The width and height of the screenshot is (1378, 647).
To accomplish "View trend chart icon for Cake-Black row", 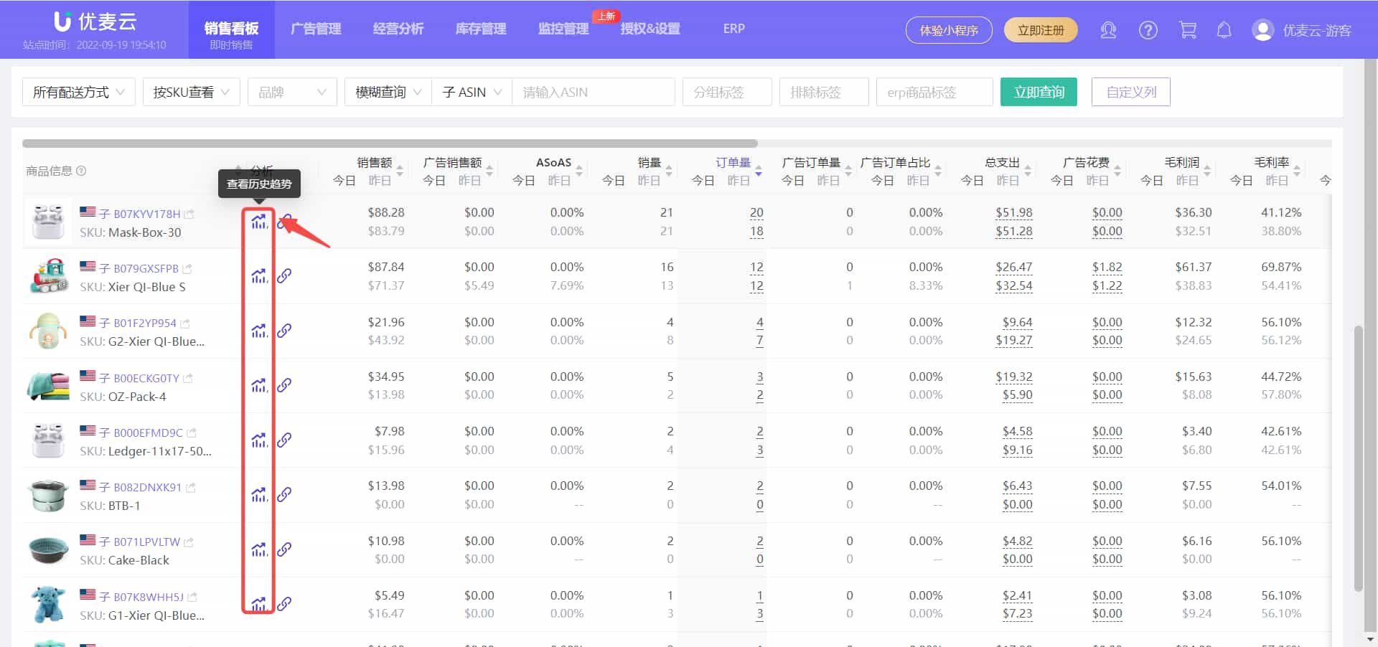I will [x=259, y=549].
